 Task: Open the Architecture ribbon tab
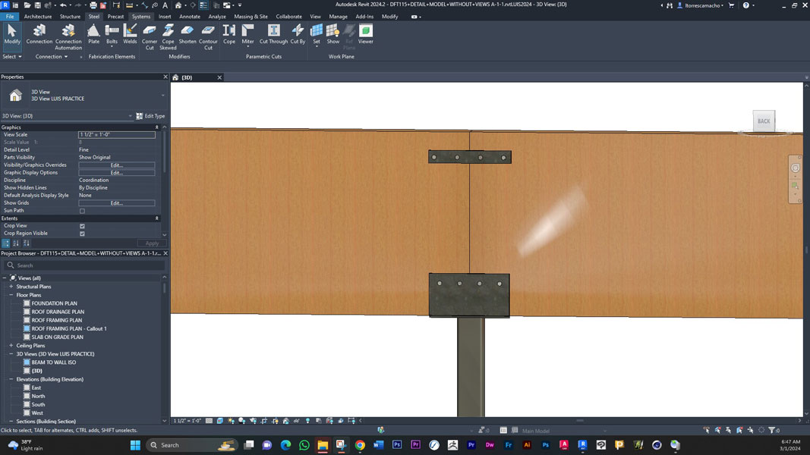point(38,17)
